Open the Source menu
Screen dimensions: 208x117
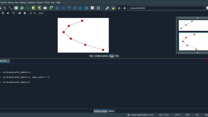11,2
